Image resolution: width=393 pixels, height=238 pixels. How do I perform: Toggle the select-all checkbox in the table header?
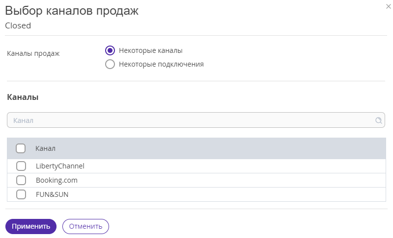point(21,148)
